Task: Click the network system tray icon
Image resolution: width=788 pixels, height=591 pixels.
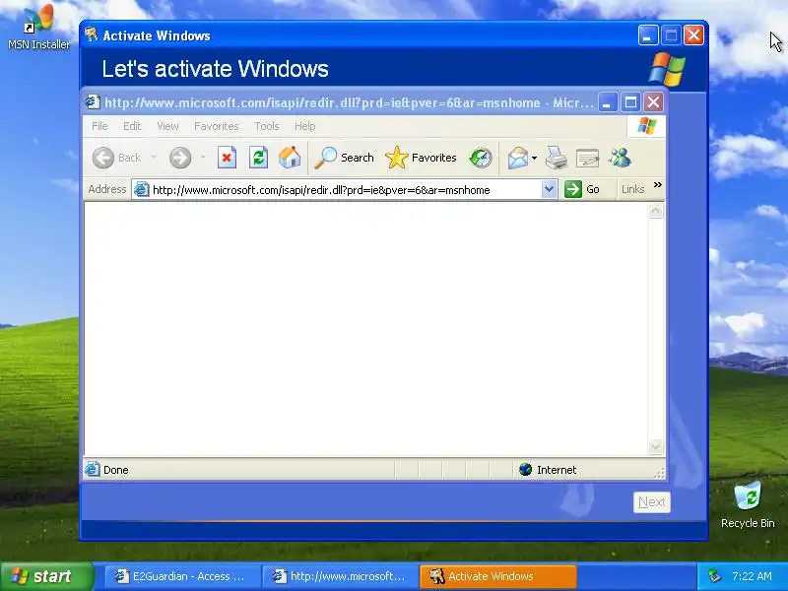Action: coord(714,576)
